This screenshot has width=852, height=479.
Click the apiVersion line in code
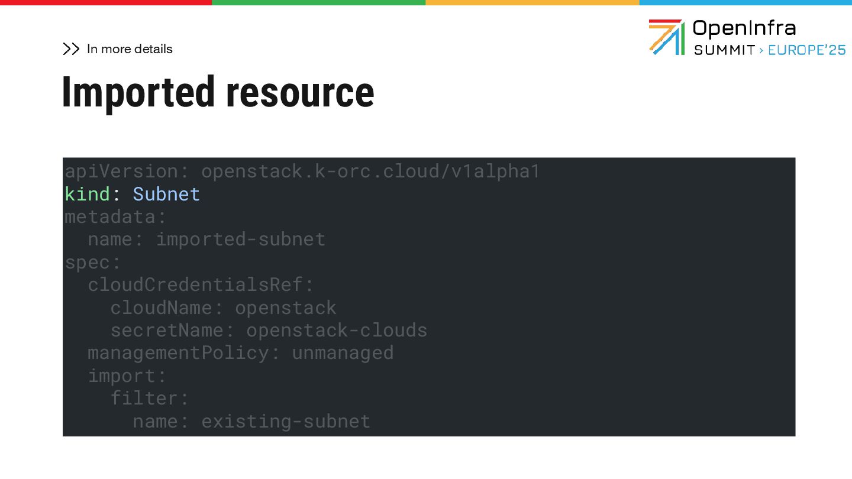tap(302, 171)
